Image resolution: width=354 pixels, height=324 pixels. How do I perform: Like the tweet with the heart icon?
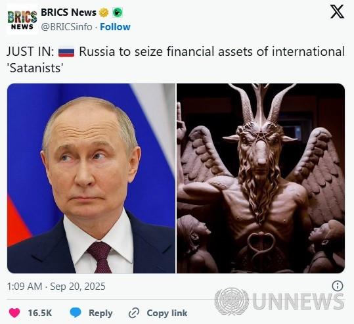[14, 313]
